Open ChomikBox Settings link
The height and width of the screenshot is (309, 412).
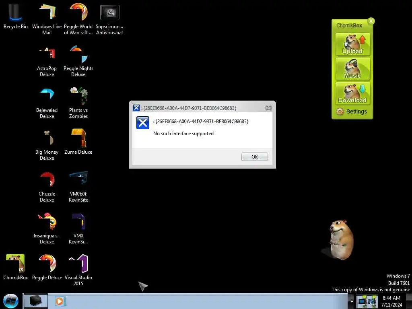click(352, 111)
